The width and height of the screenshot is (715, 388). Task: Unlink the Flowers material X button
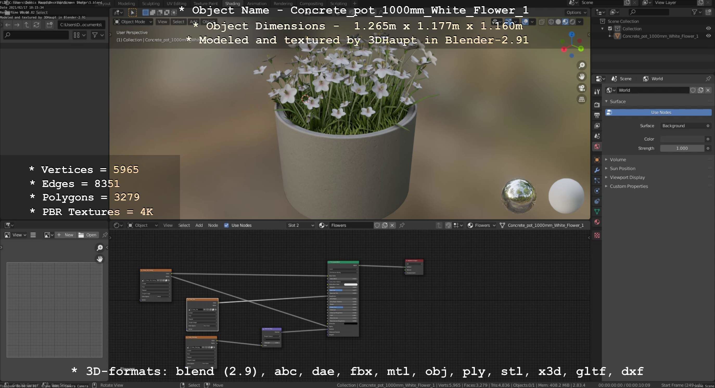coord(392,225)
